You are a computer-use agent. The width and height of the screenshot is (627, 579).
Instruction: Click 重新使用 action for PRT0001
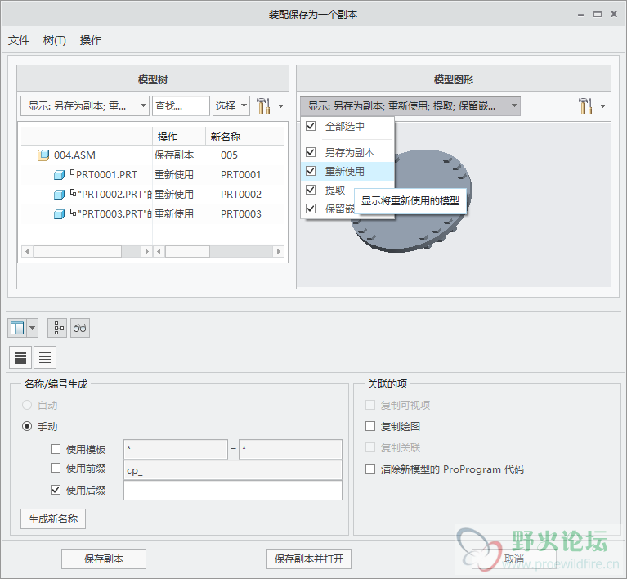pos(174,175)
